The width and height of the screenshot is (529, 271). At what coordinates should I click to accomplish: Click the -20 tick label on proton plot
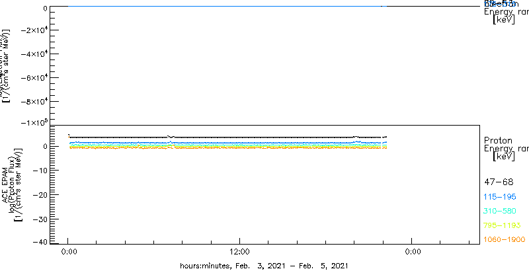40,195
